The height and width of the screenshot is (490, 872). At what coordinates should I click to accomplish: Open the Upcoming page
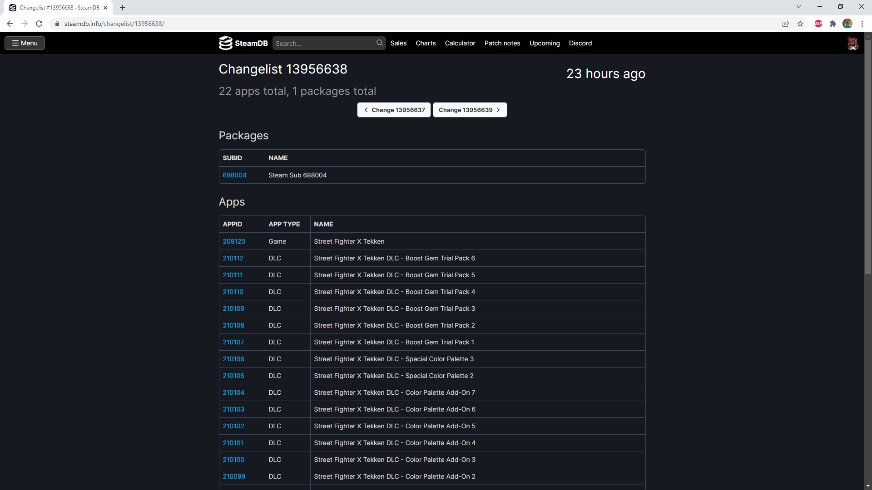tap(545, 43)
